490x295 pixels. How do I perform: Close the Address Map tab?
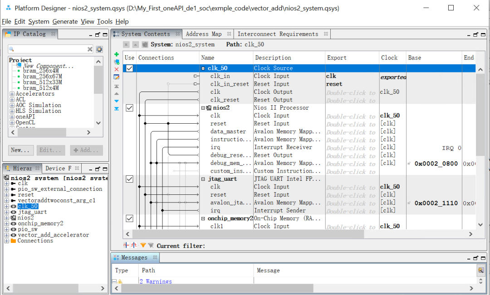point(229,34)
